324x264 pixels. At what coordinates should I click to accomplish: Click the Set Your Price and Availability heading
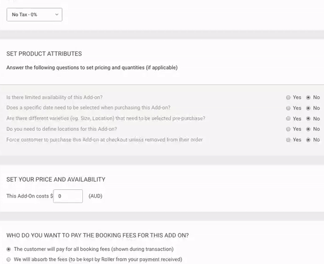pos(56,179)
